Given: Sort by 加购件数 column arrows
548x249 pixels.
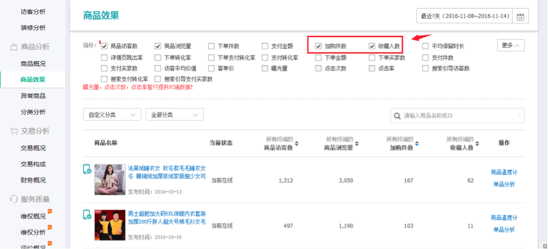Looking at the screenshot, I should coord(417,143).
